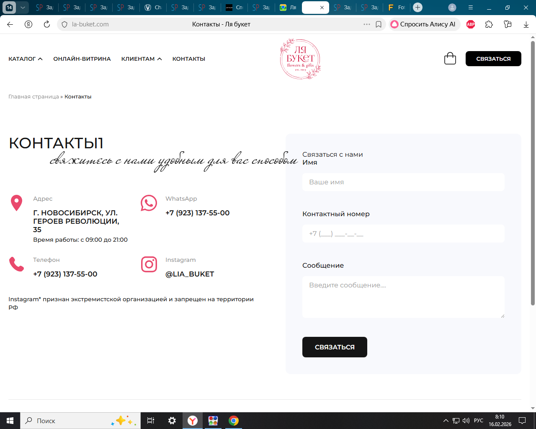
Task: Click the Instagram camera icon
Action: coord(149,264)
